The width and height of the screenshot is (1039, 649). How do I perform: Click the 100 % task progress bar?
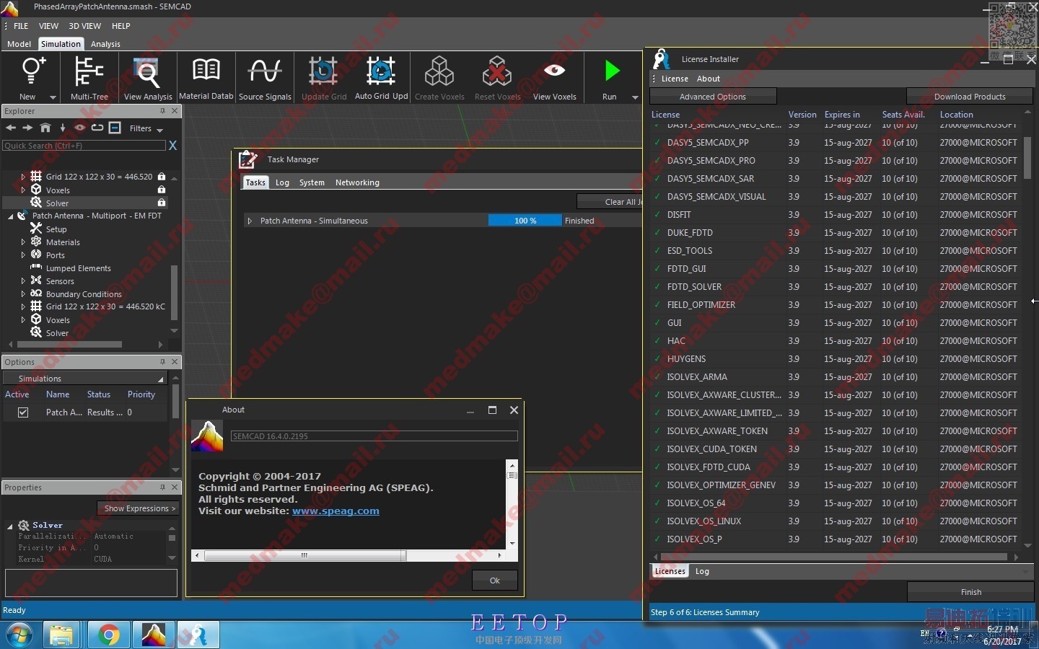point(525,221)
